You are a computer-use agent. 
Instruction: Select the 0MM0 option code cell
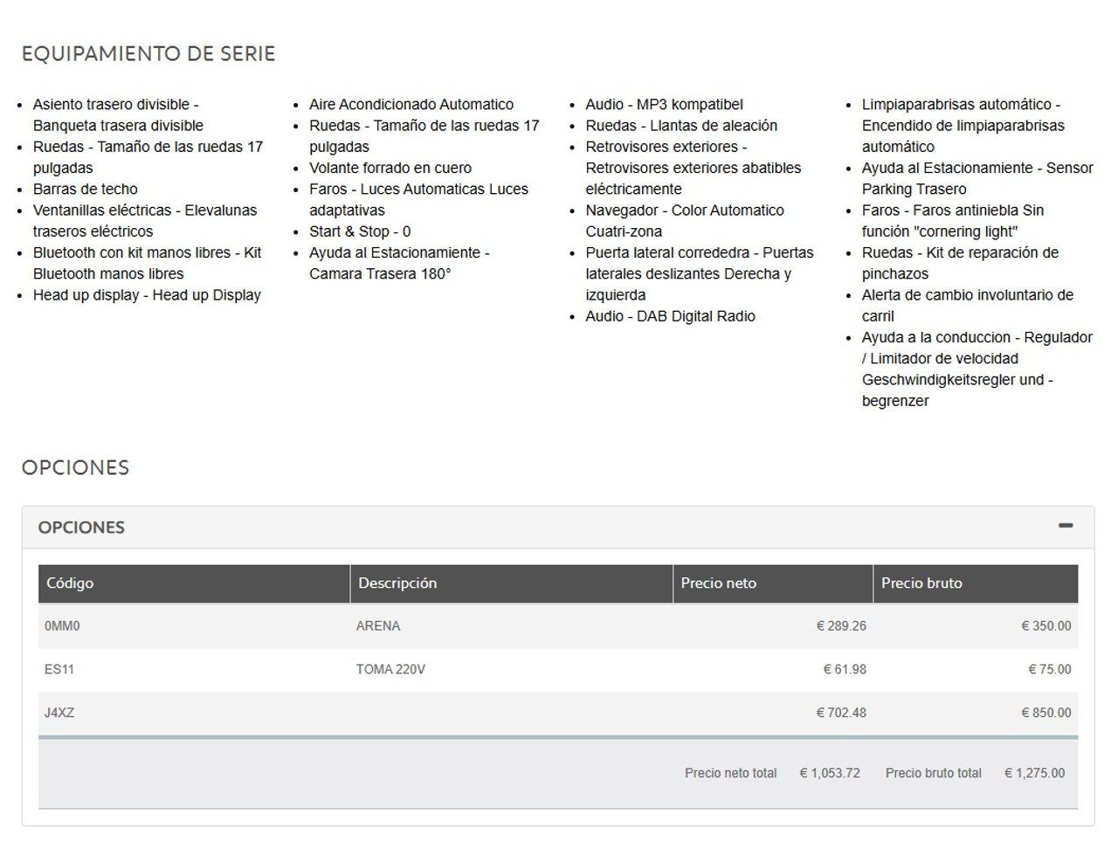62,626
